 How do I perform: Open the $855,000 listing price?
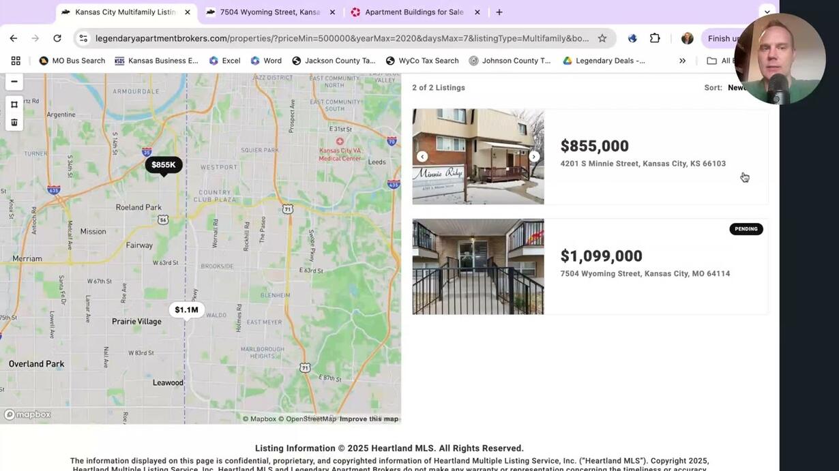595,146
